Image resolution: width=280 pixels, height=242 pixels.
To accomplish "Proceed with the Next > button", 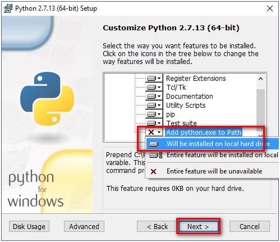I will tap(198, 226).
